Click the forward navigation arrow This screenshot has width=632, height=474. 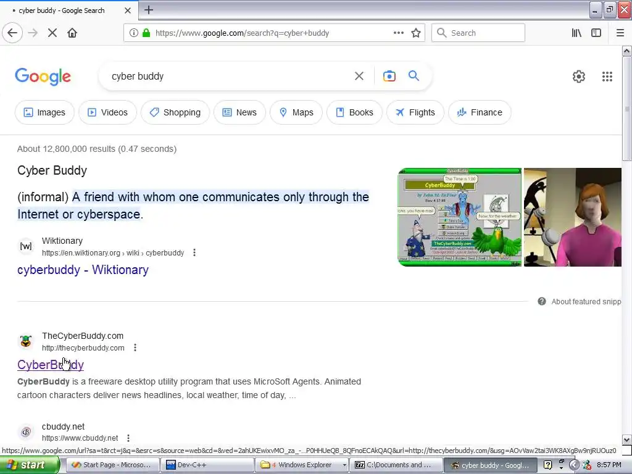point(33,33)
